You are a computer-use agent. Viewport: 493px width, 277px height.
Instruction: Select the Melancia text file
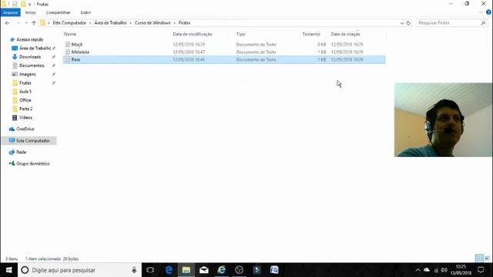[x=80, y=52]
